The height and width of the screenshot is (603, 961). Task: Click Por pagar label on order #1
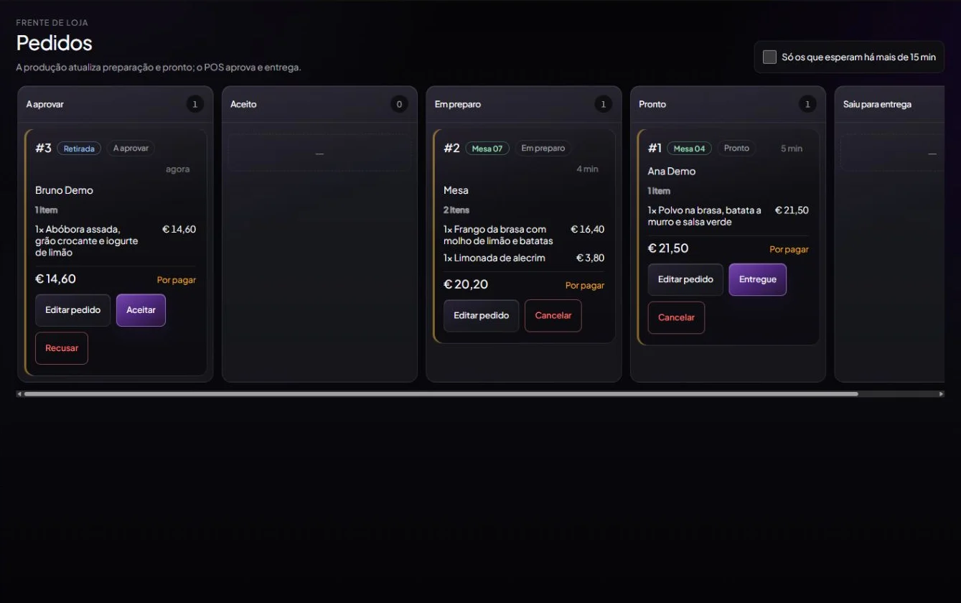(789, 249)
